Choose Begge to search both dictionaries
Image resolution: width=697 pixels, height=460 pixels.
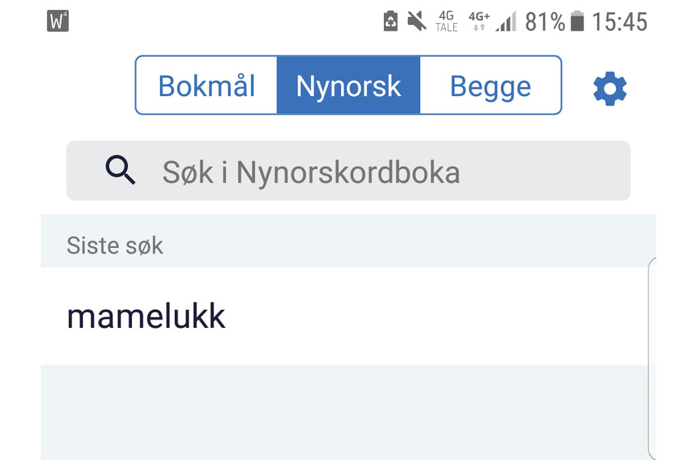click(490, 86)
